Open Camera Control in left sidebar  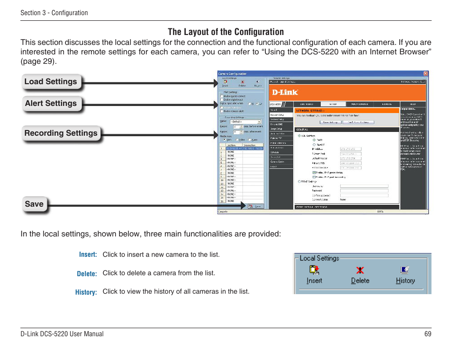pos(281,162)
